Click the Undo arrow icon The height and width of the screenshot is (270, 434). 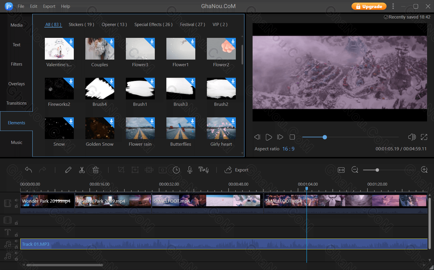click(x=28, y=170)
